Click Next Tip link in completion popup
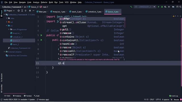 pyautogui.click(x=117, y=59)
